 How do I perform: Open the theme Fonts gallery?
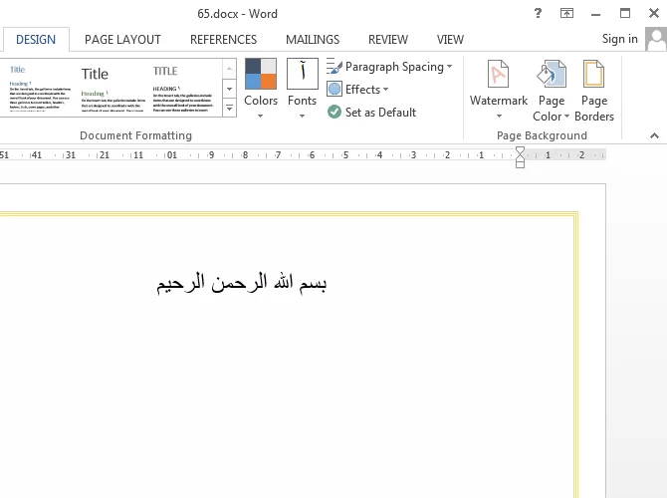tap(302, 88)
